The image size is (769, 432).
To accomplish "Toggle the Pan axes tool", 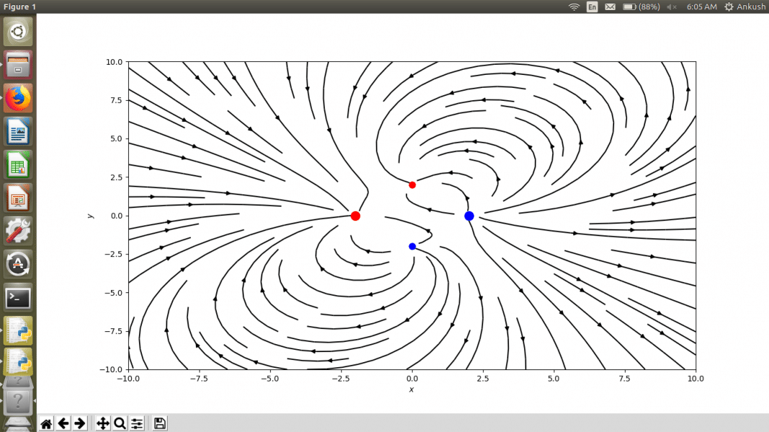I will click(103, 423).
